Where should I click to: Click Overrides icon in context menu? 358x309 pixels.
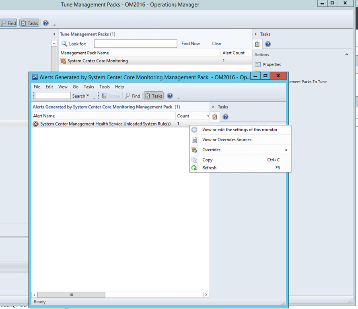pos(194,150)
